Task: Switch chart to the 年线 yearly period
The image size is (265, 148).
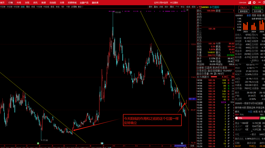Action: click(x=58, y=7)
